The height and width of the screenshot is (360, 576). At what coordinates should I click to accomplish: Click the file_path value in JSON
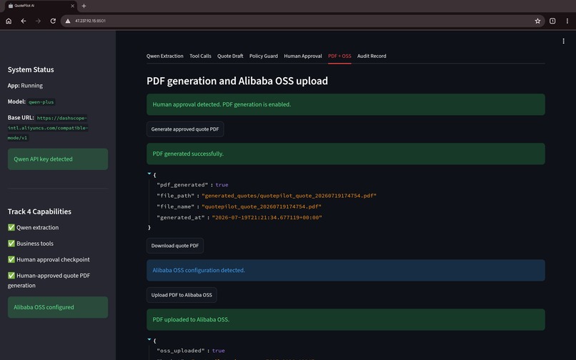(289, 196)
